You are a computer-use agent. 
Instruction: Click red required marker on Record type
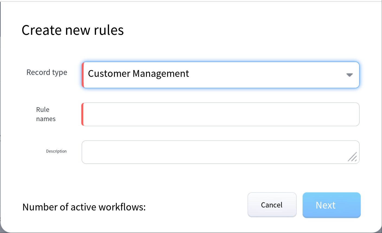pos(83,75)
